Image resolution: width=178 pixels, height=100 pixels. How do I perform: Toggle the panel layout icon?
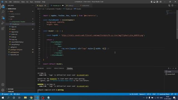tap(154, 2)
